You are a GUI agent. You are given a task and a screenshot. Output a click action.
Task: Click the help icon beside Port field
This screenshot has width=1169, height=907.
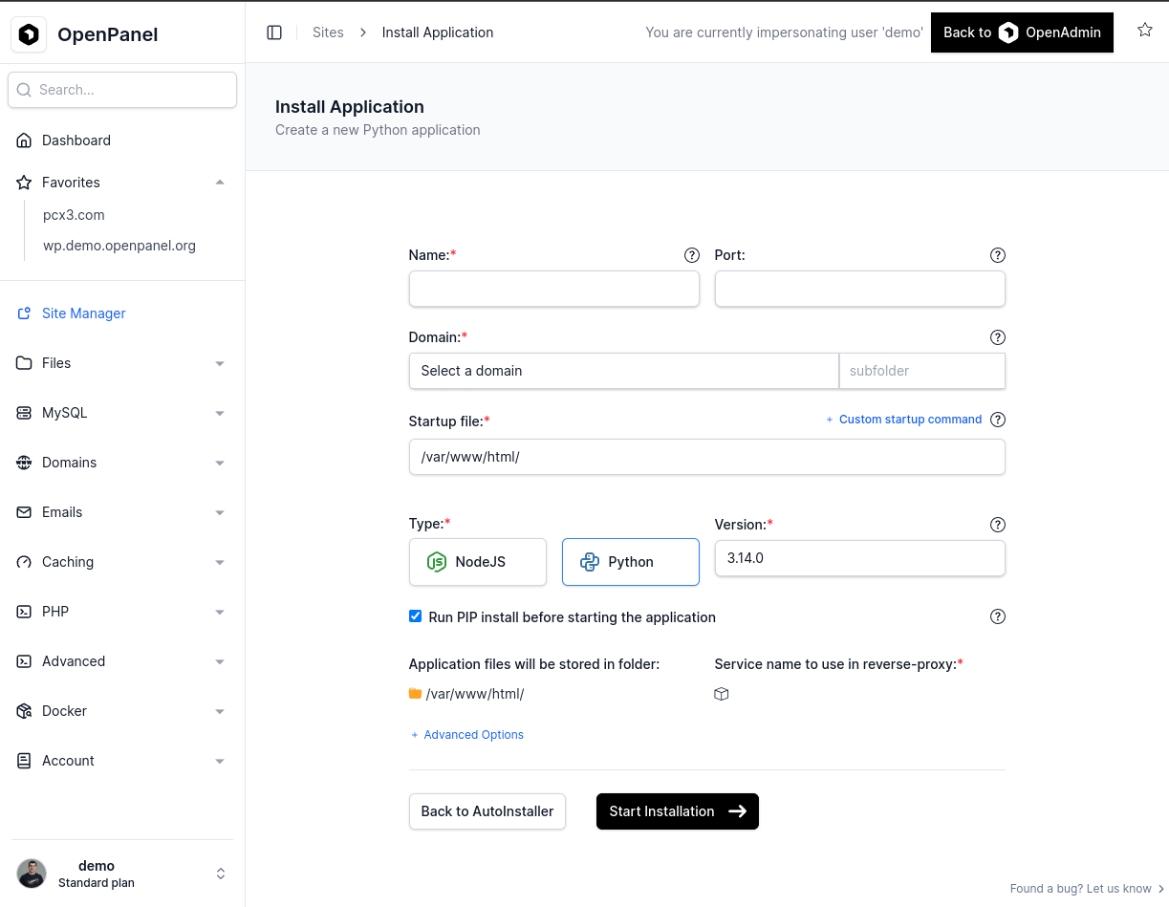coord(998,255)
